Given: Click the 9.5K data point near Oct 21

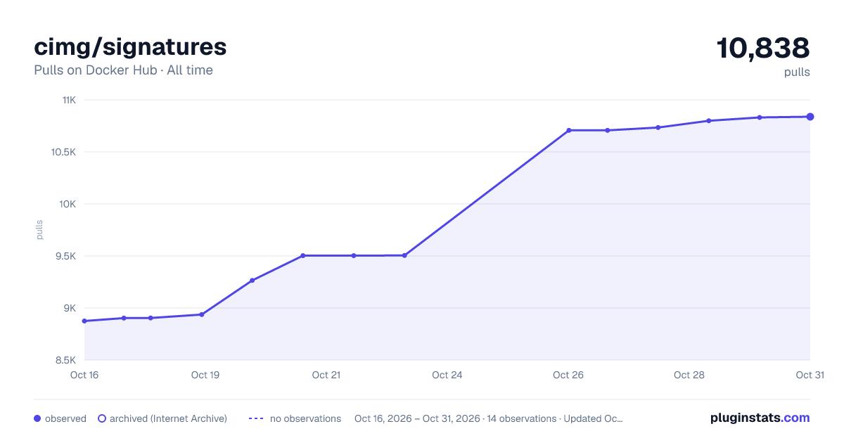Looking at the screenshot, I should pos(303,255).
